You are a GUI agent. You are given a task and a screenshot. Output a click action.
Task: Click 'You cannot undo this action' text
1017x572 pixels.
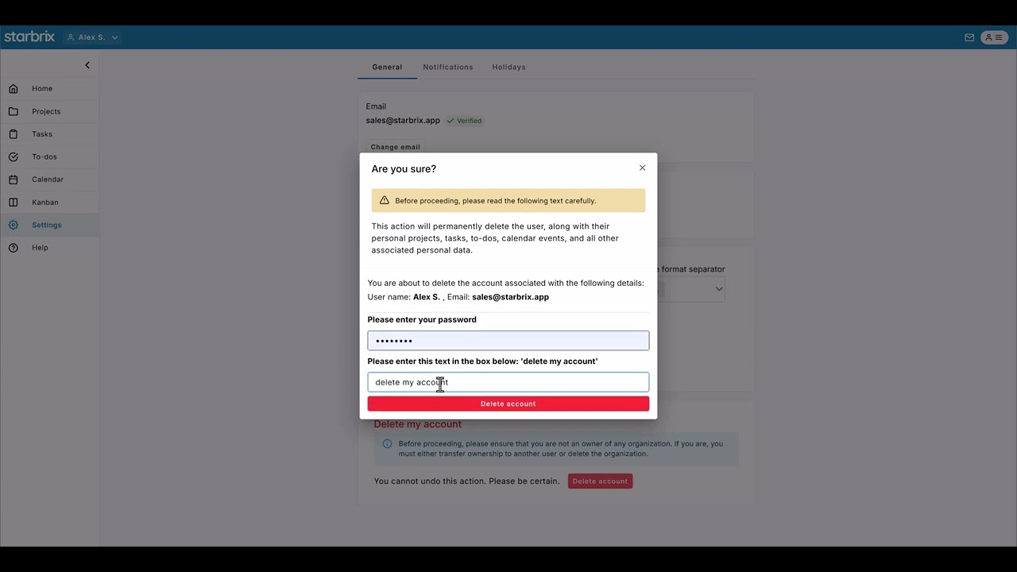pyautogui.click(x=466, y=481)
